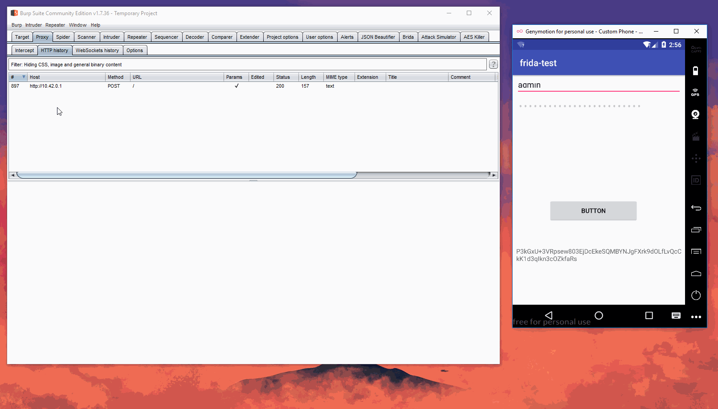Tap the Wi-Fi icon in Android status bar
Screen dimensions: 718x409
(x=647, y=45)
